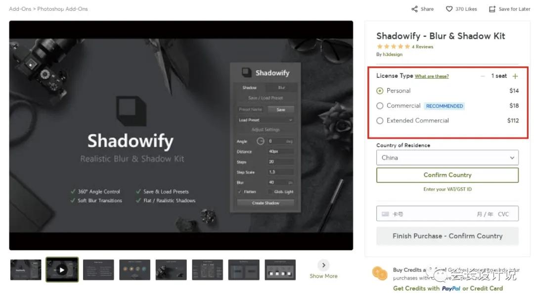Open the China country dropdown

point(446,157)
